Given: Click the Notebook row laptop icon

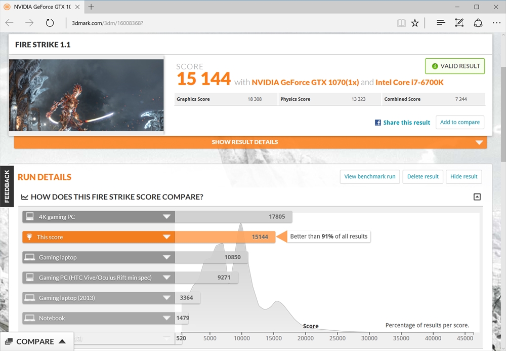Looking at the screenshot, I should tap(30, 318).
